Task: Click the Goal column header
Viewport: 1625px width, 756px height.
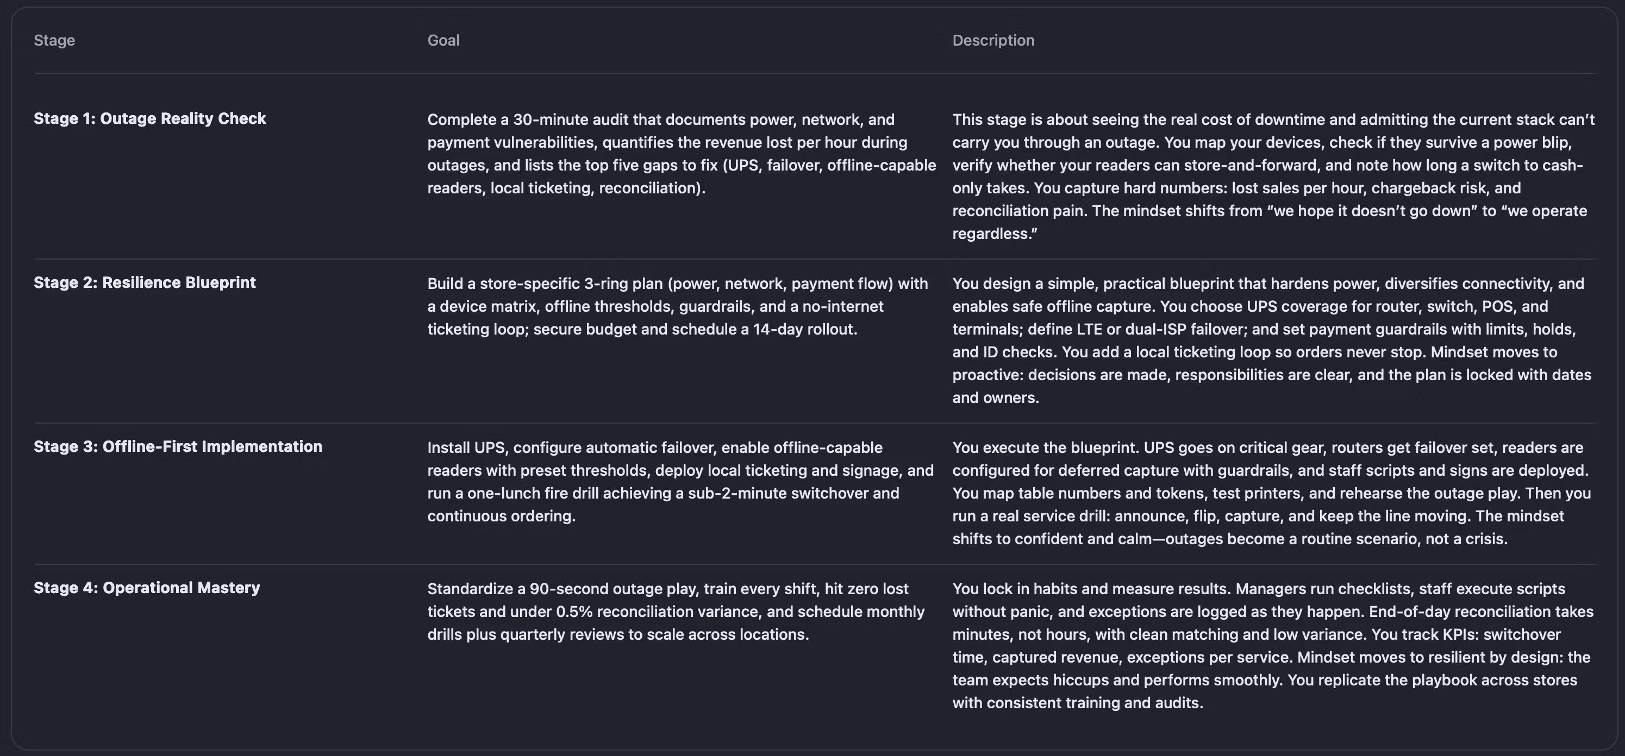Action: tap(443, 40)
